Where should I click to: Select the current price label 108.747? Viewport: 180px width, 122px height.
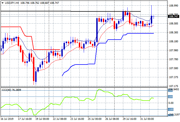(173, 17)
